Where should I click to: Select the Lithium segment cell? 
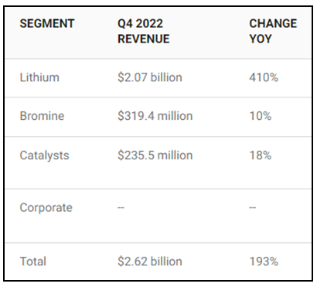[x=39, y=77]
